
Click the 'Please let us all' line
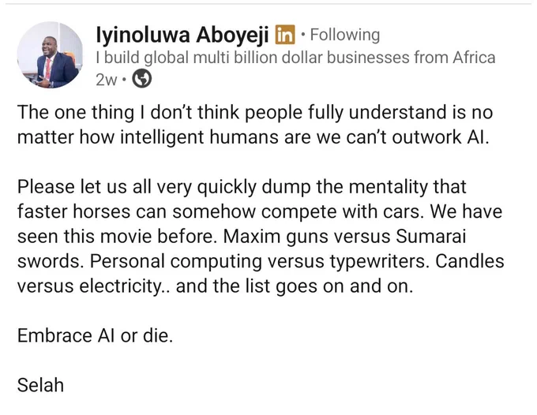tap(242, 187)
